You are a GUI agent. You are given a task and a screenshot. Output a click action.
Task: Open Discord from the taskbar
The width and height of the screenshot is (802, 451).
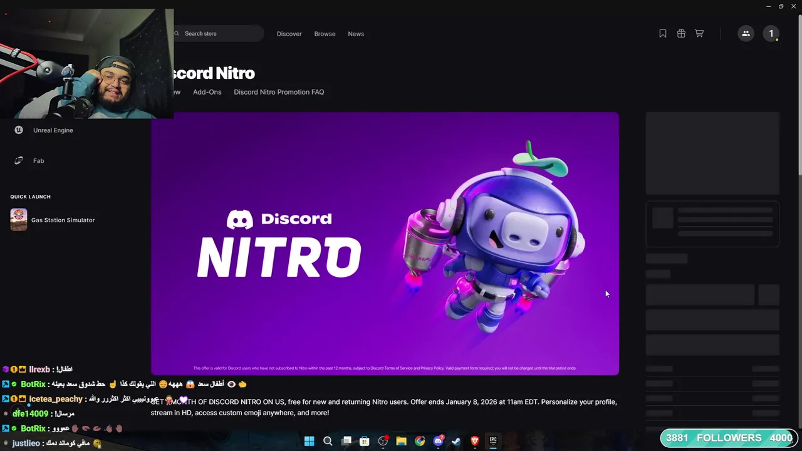438,441
